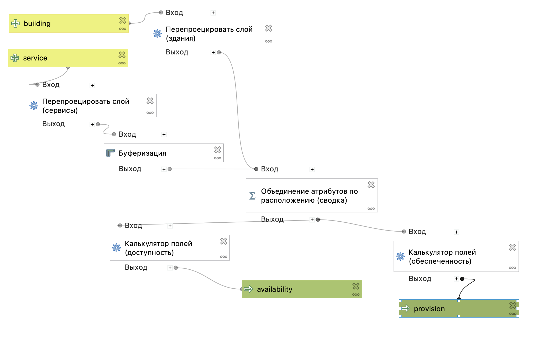Expand outputs of Буферизация node
The width and height of the screenshot is (533, 337).
point(164,169)
